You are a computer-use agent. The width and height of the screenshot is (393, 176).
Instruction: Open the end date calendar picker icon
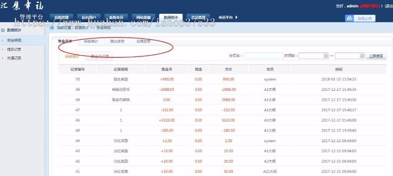point(362,56)
